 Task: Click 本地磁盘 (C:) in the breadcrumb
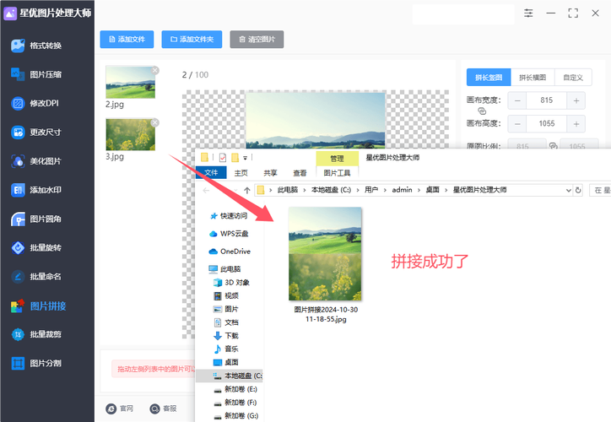pos(331,190)
